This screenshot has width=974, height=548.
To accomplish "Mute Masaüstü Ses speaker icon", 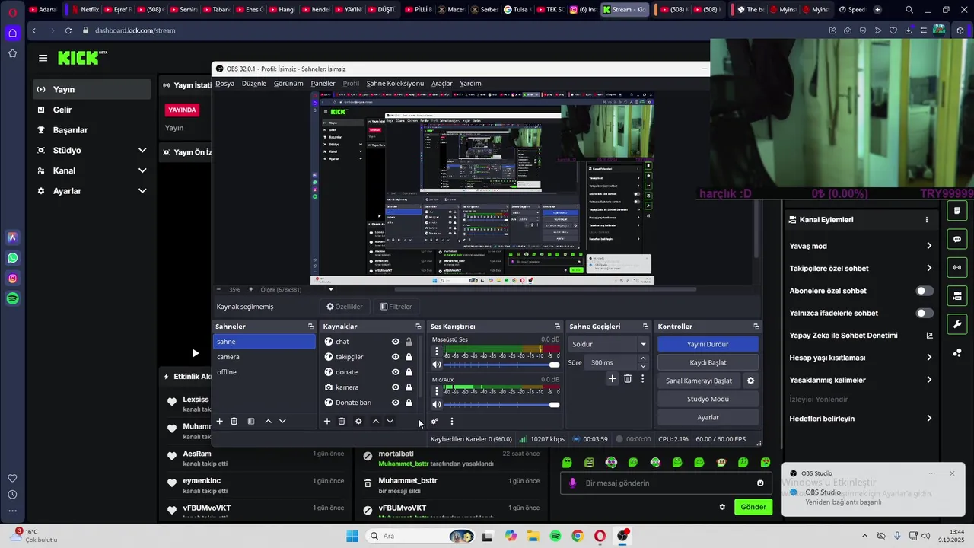I will tap(436, 365).
